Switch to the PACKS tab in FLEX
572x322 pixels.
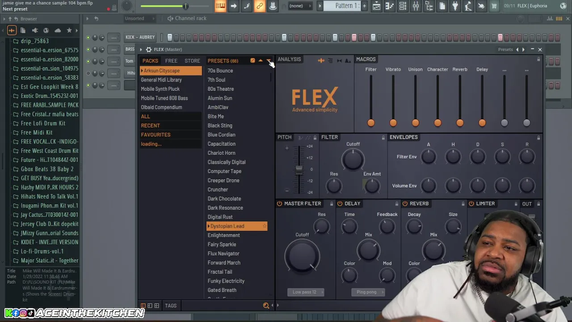[150, 61]
